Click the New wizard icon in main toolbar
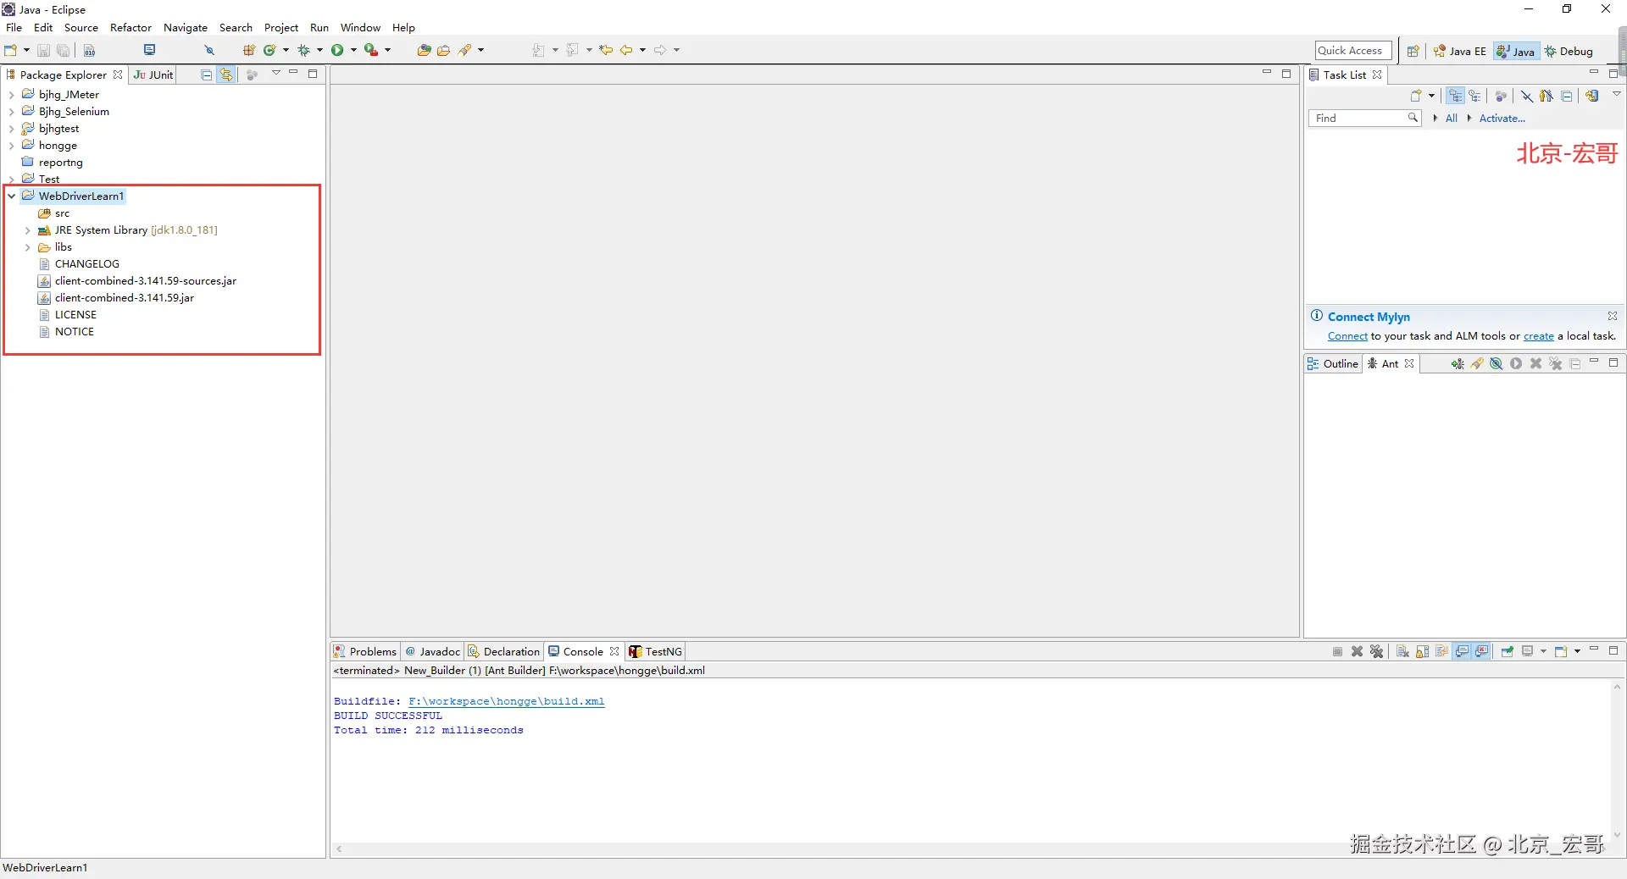 pyautogui.click(x=11, y=51)
